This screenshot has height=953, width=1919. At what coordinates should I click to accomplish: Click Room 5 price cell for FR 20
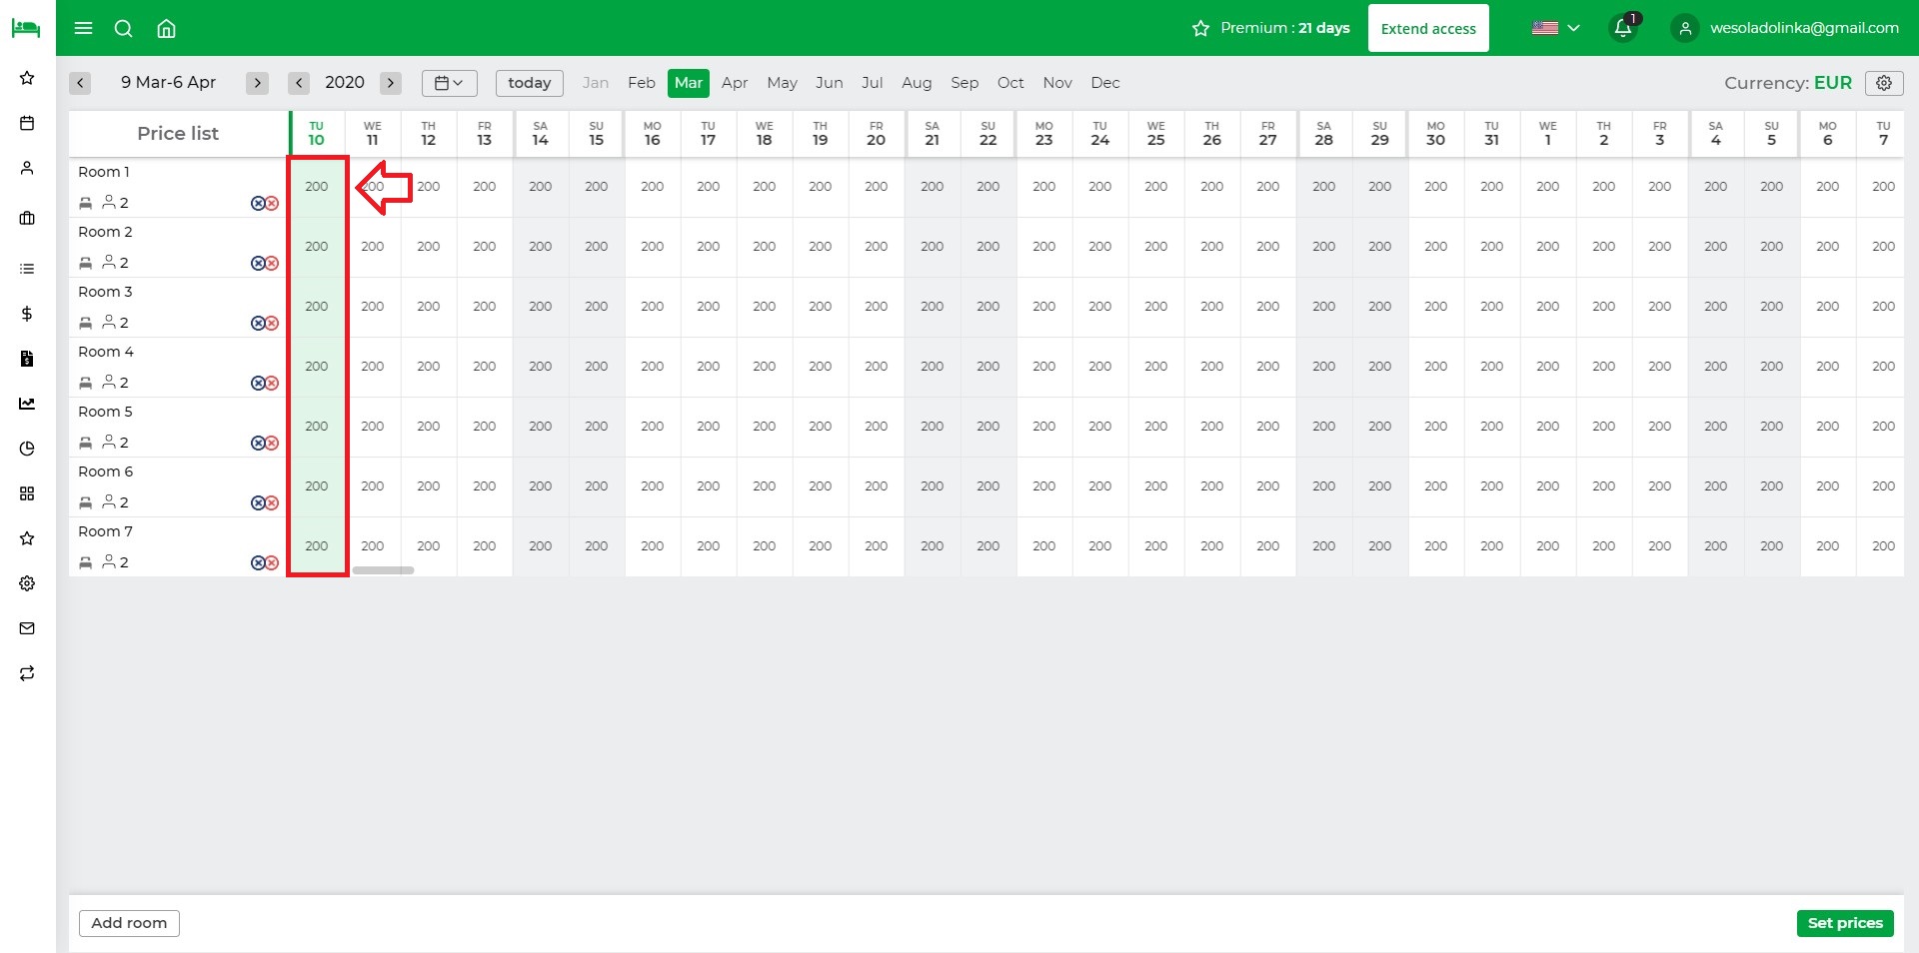[877, 427]
